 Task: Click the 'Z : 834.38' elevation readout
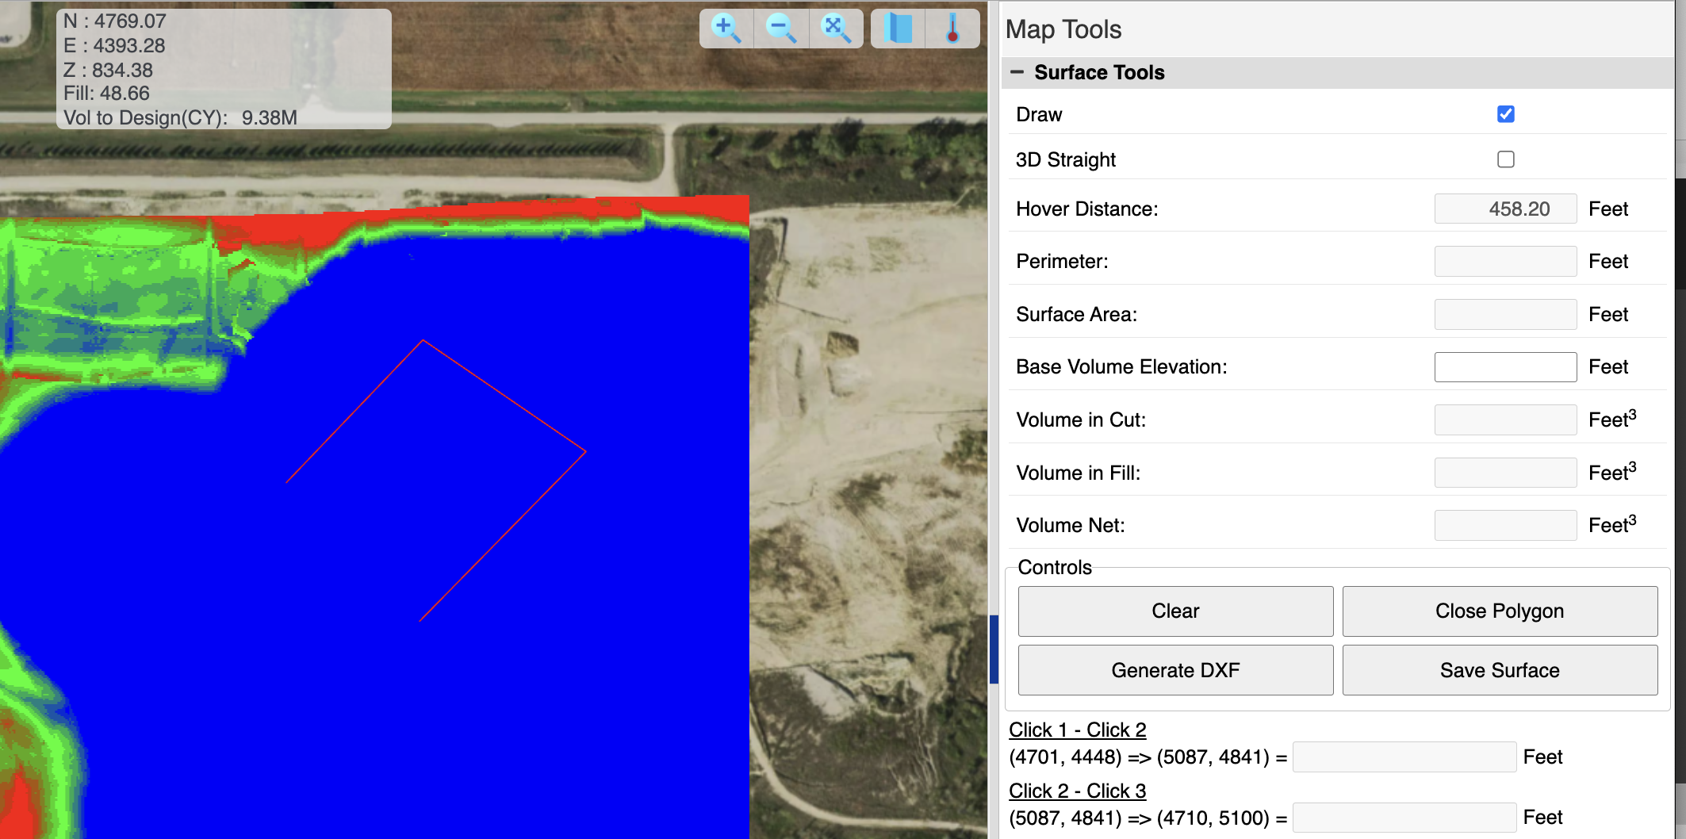[108, 70]
